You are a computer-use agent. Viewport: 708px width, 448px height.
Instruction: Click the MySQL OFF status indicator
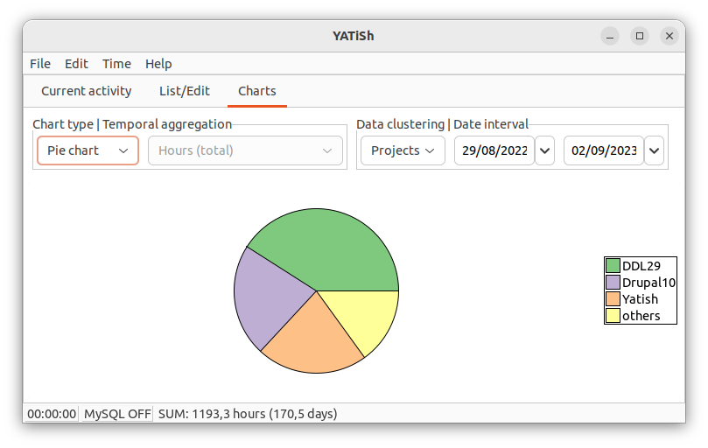[x=117, y=414]
